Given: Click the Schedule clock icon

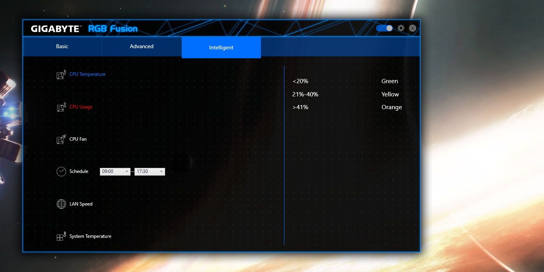Looking at the screenshot, I should (61, 172).
